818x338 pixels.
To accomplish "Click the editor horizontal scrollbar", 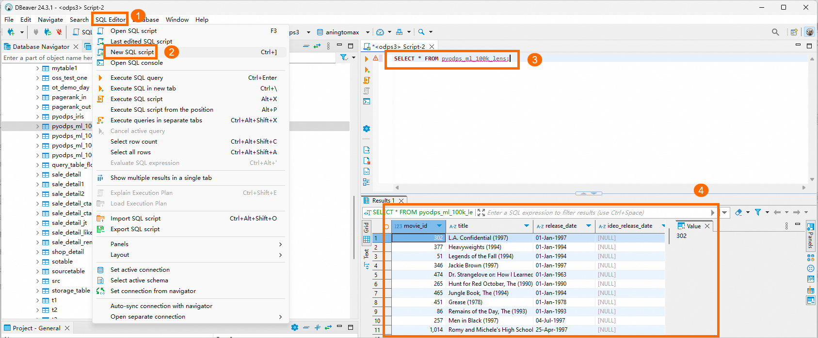I will tap(600, 188).
